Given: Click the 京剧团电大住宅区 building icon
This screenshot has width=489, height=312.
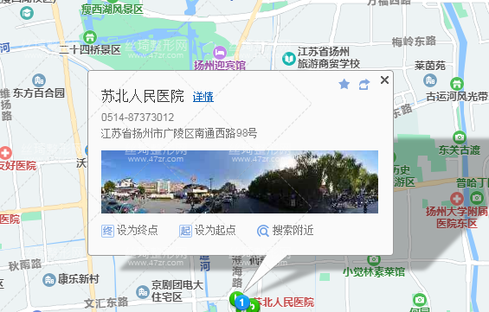Looking at the screenshot, I should (x=143, y=292).
